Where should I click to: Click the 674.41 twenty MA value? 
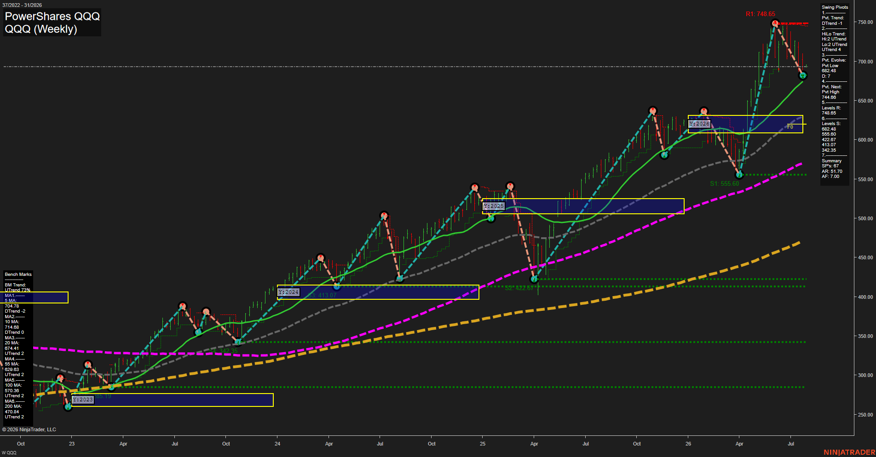tap(12, 348)
